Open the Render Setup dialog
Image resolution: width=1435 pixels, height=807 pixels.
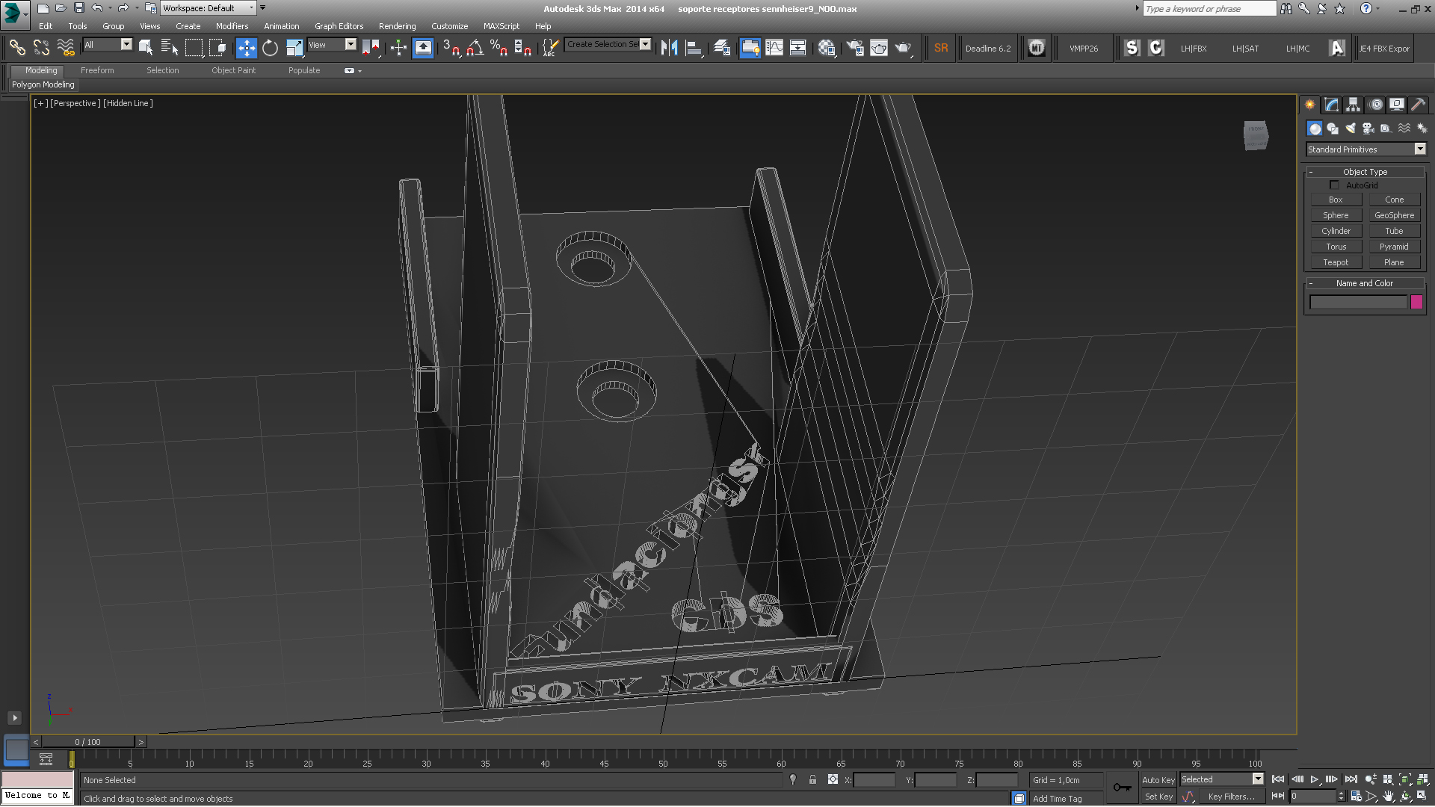point(854,48)
